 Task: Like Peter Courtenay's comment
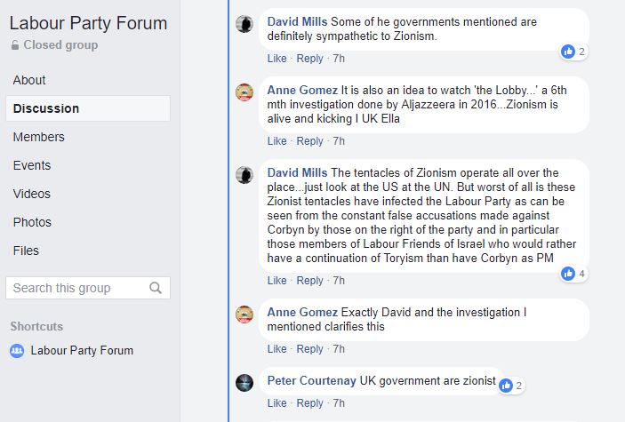pyautogui.click(x=277, y=403)
